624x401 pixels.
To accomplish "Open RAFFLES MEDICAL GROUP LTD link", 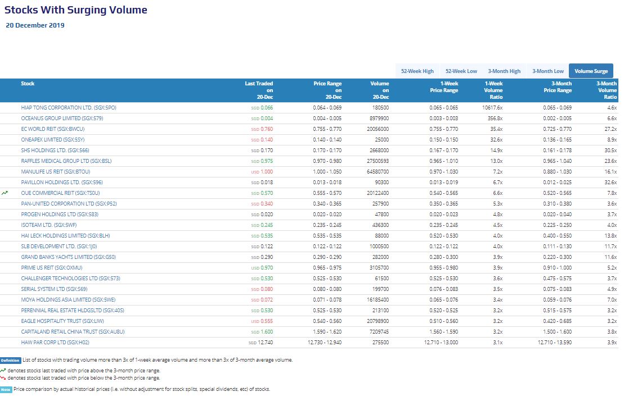I will click(66, 161).
